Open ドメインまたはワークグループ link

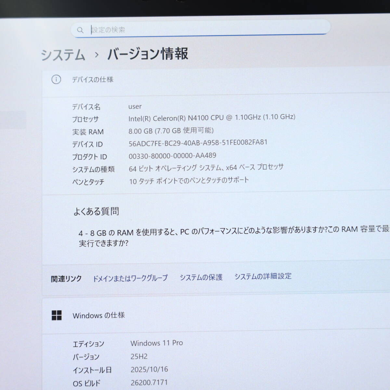coord(130,278)
